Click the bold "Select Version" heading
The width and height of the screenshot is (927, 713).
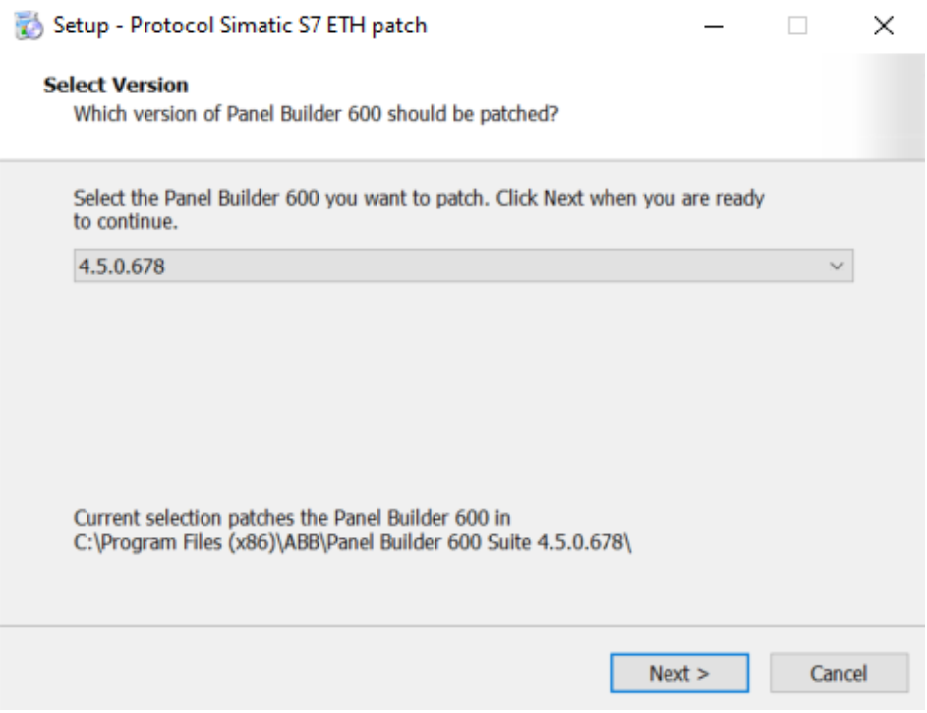pos(116,87)
